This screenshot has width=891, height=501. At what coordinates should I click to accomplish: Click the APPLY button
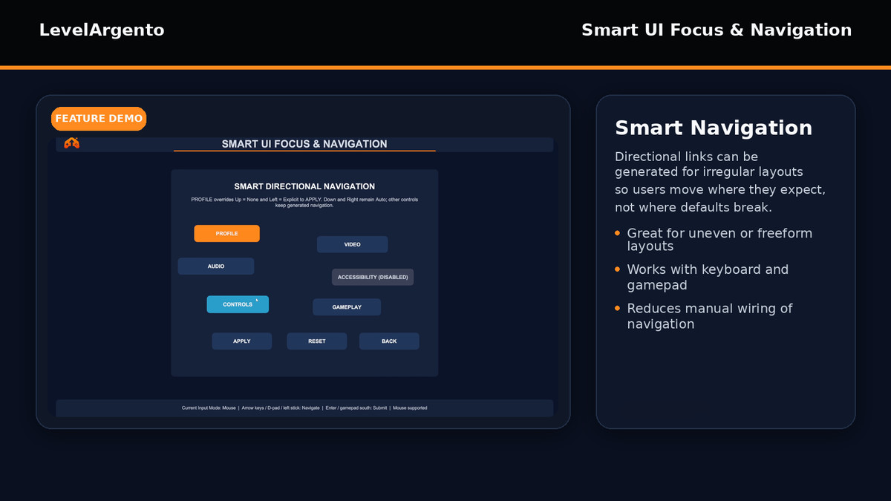(242, 341)
